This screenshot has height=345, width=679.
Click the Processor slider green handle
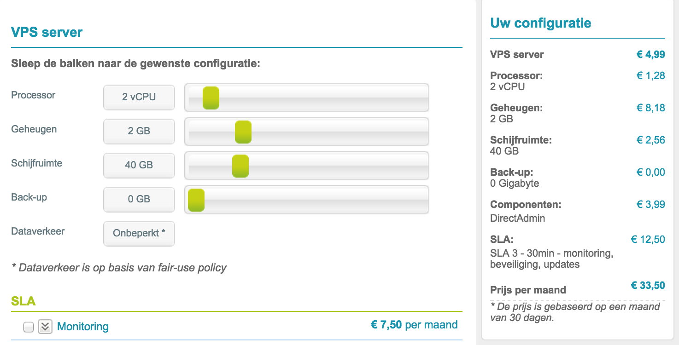click(211, 98)
